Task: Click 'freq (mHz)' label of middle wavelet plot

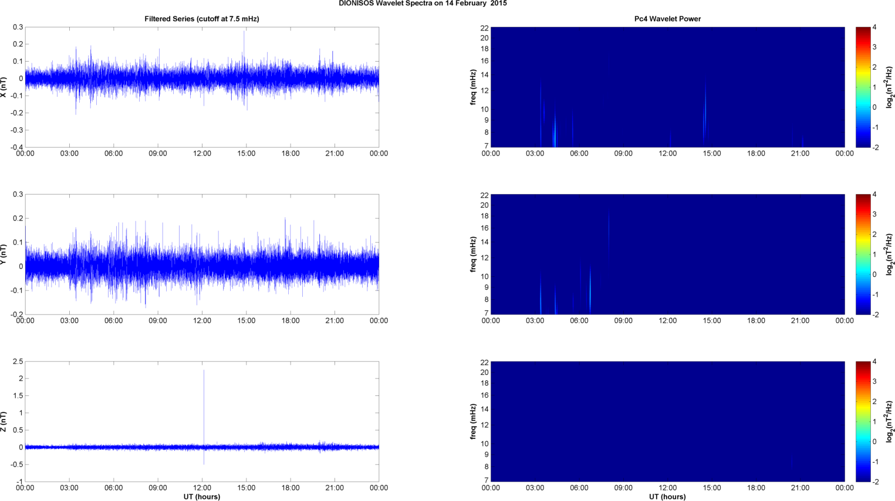Action: (x=472, y=254)
